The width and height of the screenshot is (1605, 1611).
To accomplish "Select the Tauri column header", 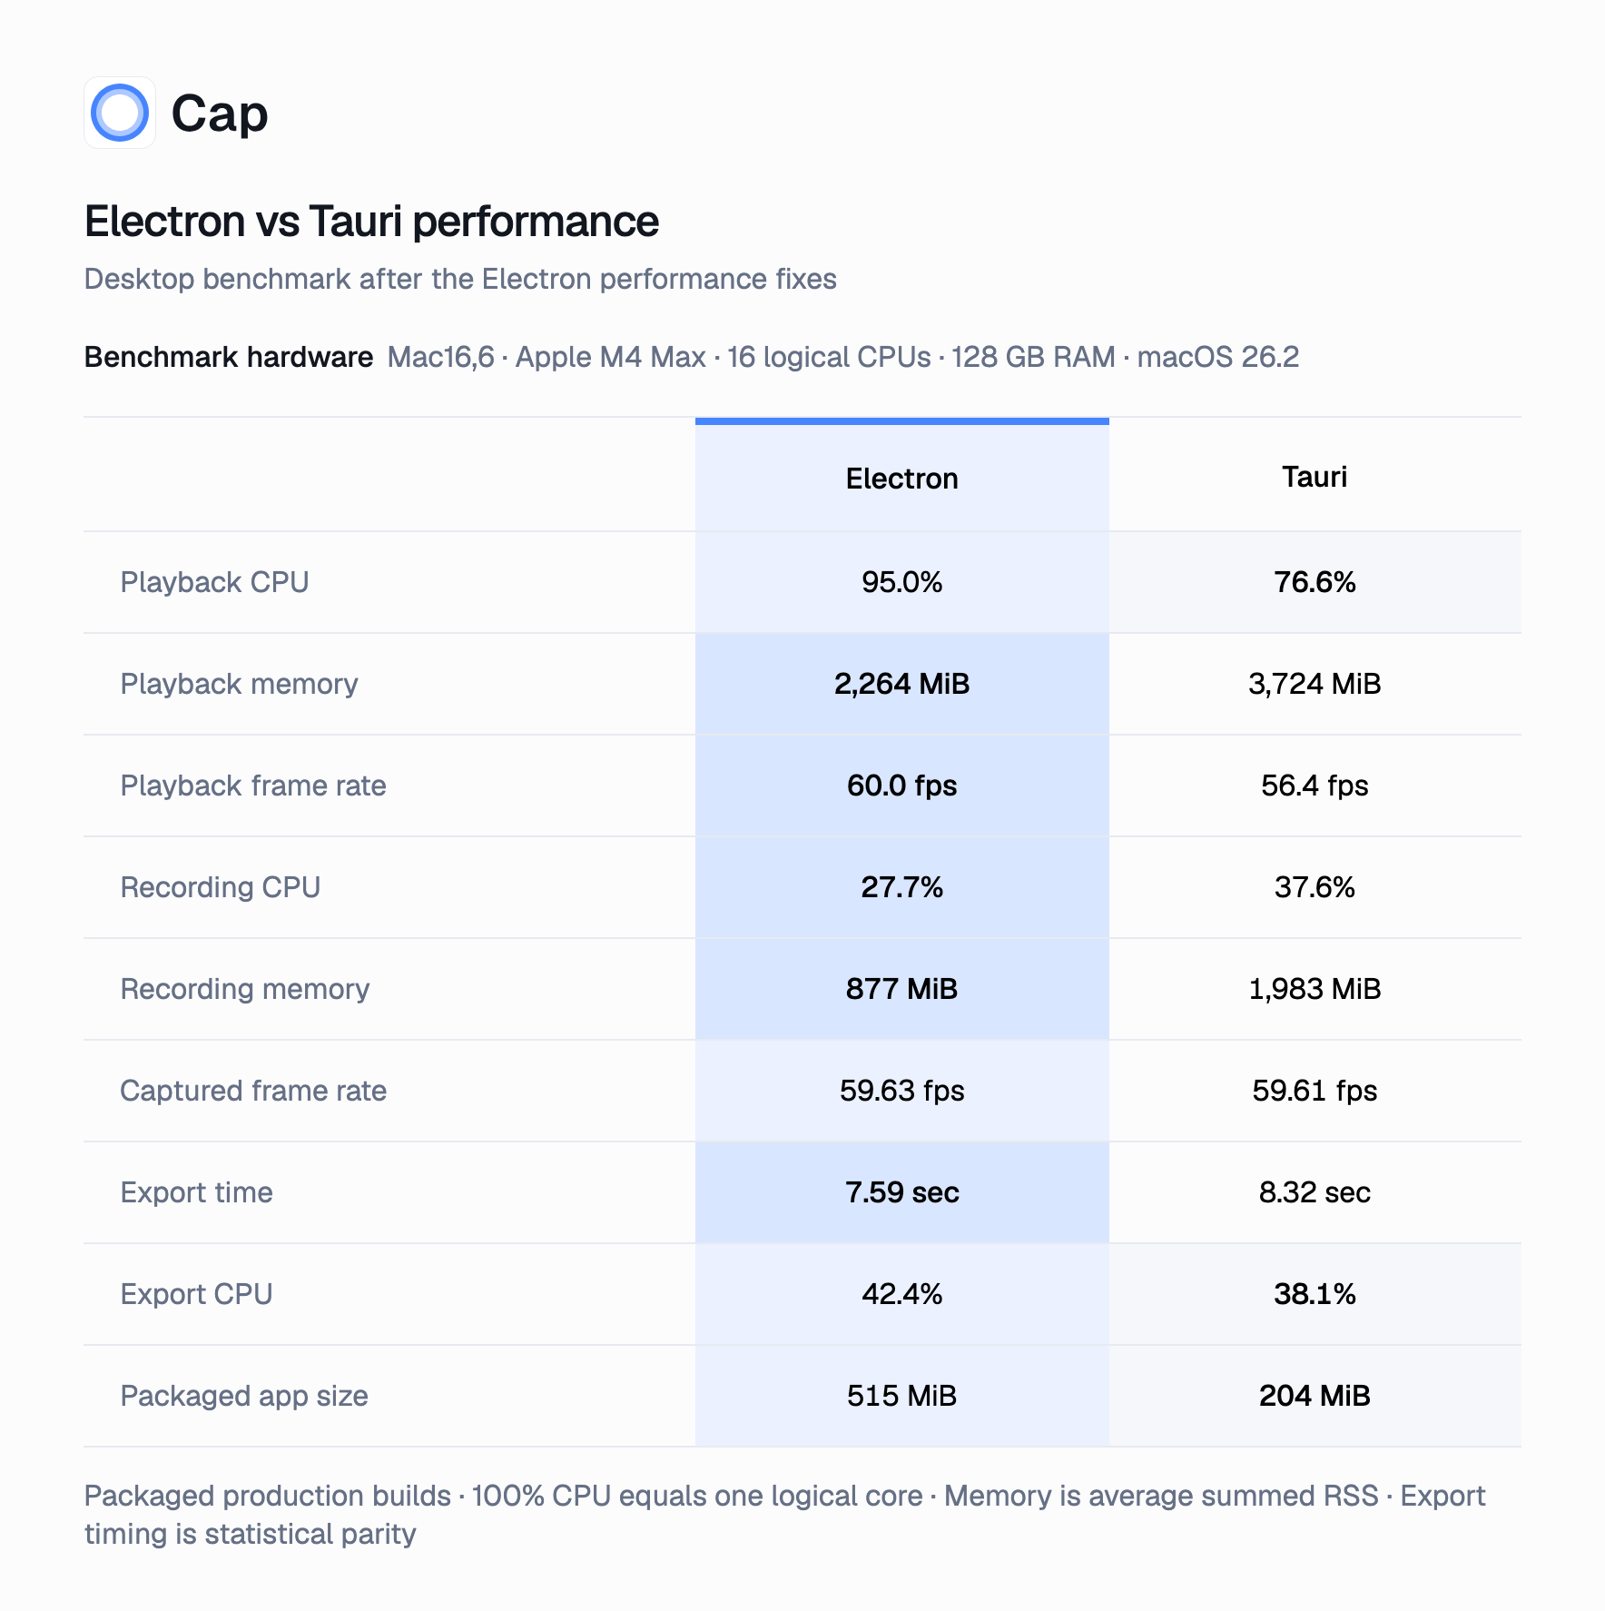I will 1315,477.
